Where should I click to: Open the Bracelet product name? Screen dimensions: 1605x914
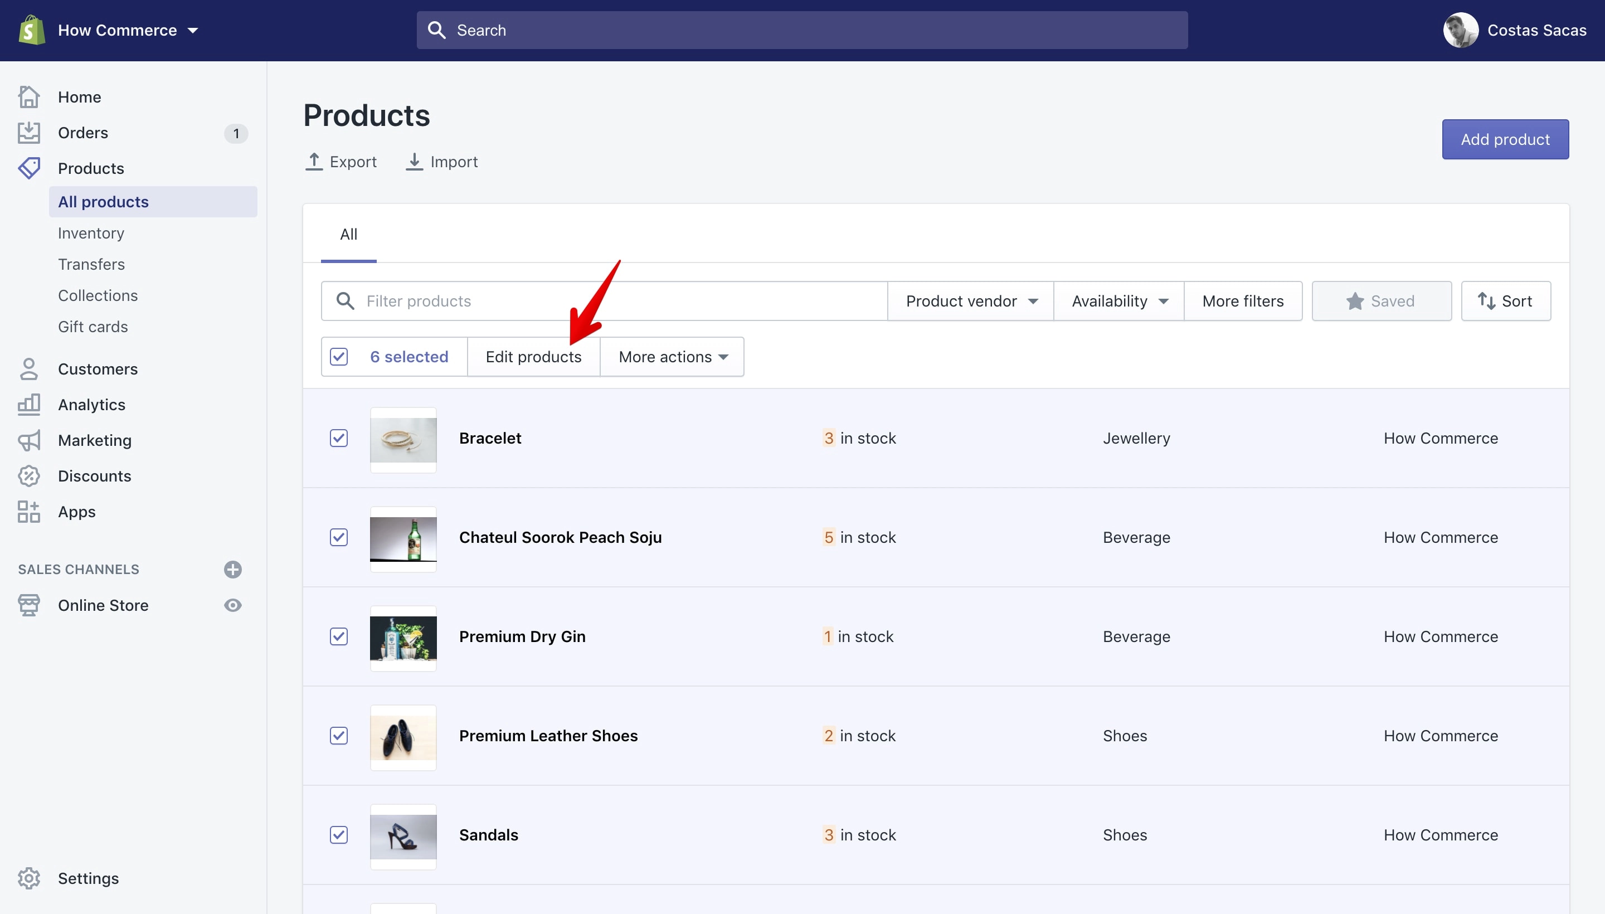point(490,438)
